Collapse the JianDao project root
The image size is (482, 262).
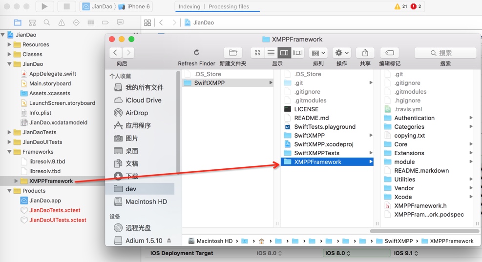(x=3, y=35)
